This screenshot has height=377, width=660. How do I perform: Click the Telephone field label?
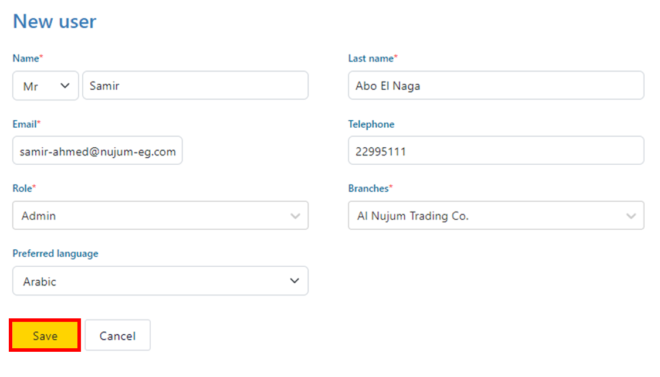click(x=371, y=124)
